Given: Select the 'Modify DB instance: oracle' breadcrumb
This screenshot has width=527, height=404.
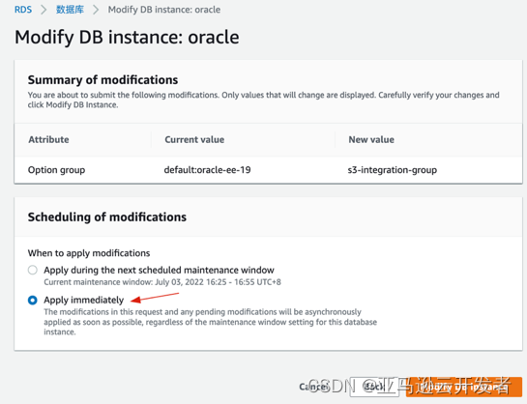Looking at the screenshot, I should pyautogui.click(x=164, y=10).
